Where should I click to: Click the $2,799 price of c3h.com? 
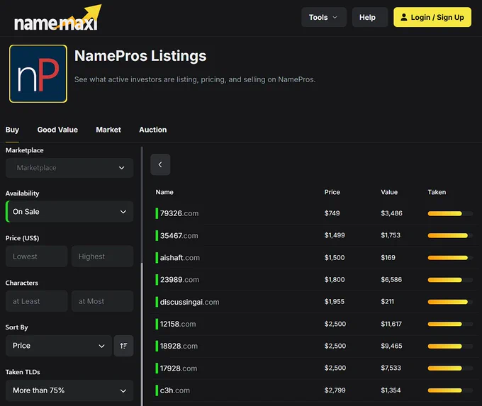tap(335, 390)
